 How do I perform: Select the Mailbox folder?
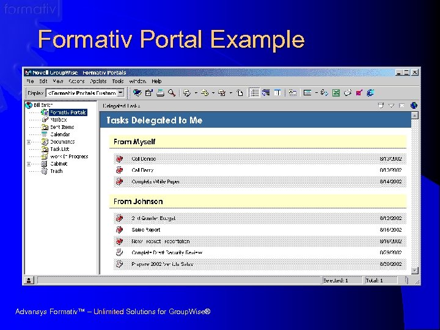tap(59, 120)
